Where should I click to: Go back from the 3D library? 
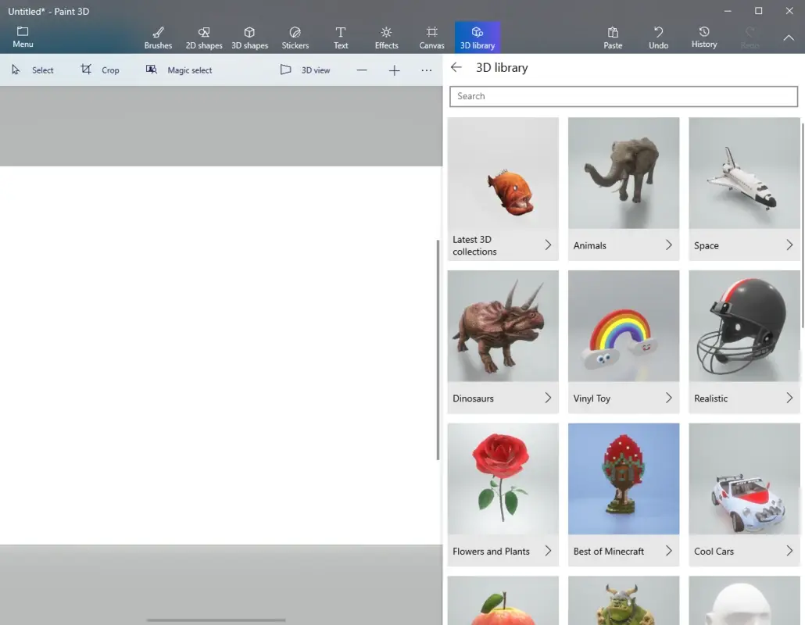(x=456, y=67)
